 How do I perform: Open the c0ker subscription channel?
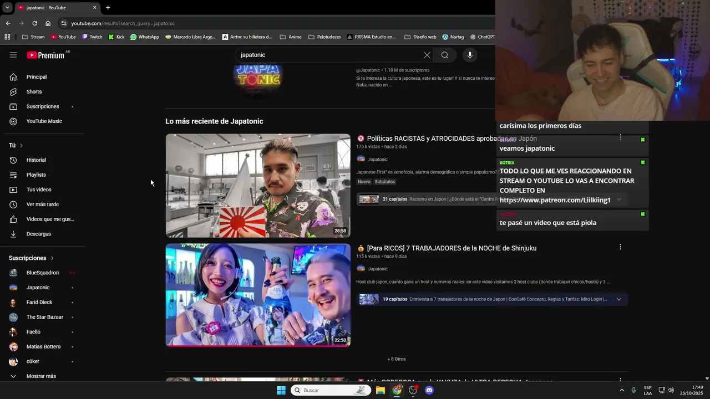tap(42, 361)
